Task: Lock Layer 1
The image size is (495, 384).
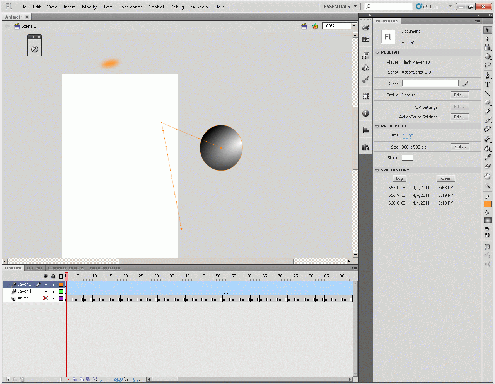Action: point(53,291)
